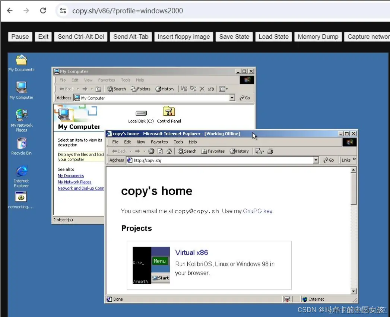Screen dimensions: 390x317
Task: Launch Internet Explorer from the desktop
Action: click(21, 176)
